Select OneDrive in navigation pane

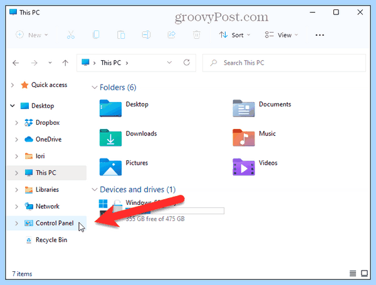[x=46, y=139]
